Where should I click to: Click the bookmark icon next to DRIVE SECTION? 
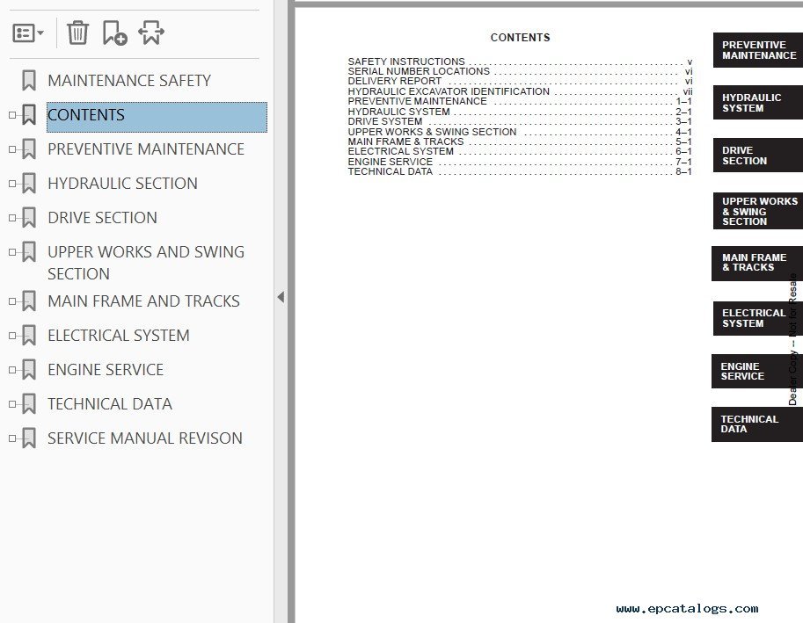click(29, 218)
